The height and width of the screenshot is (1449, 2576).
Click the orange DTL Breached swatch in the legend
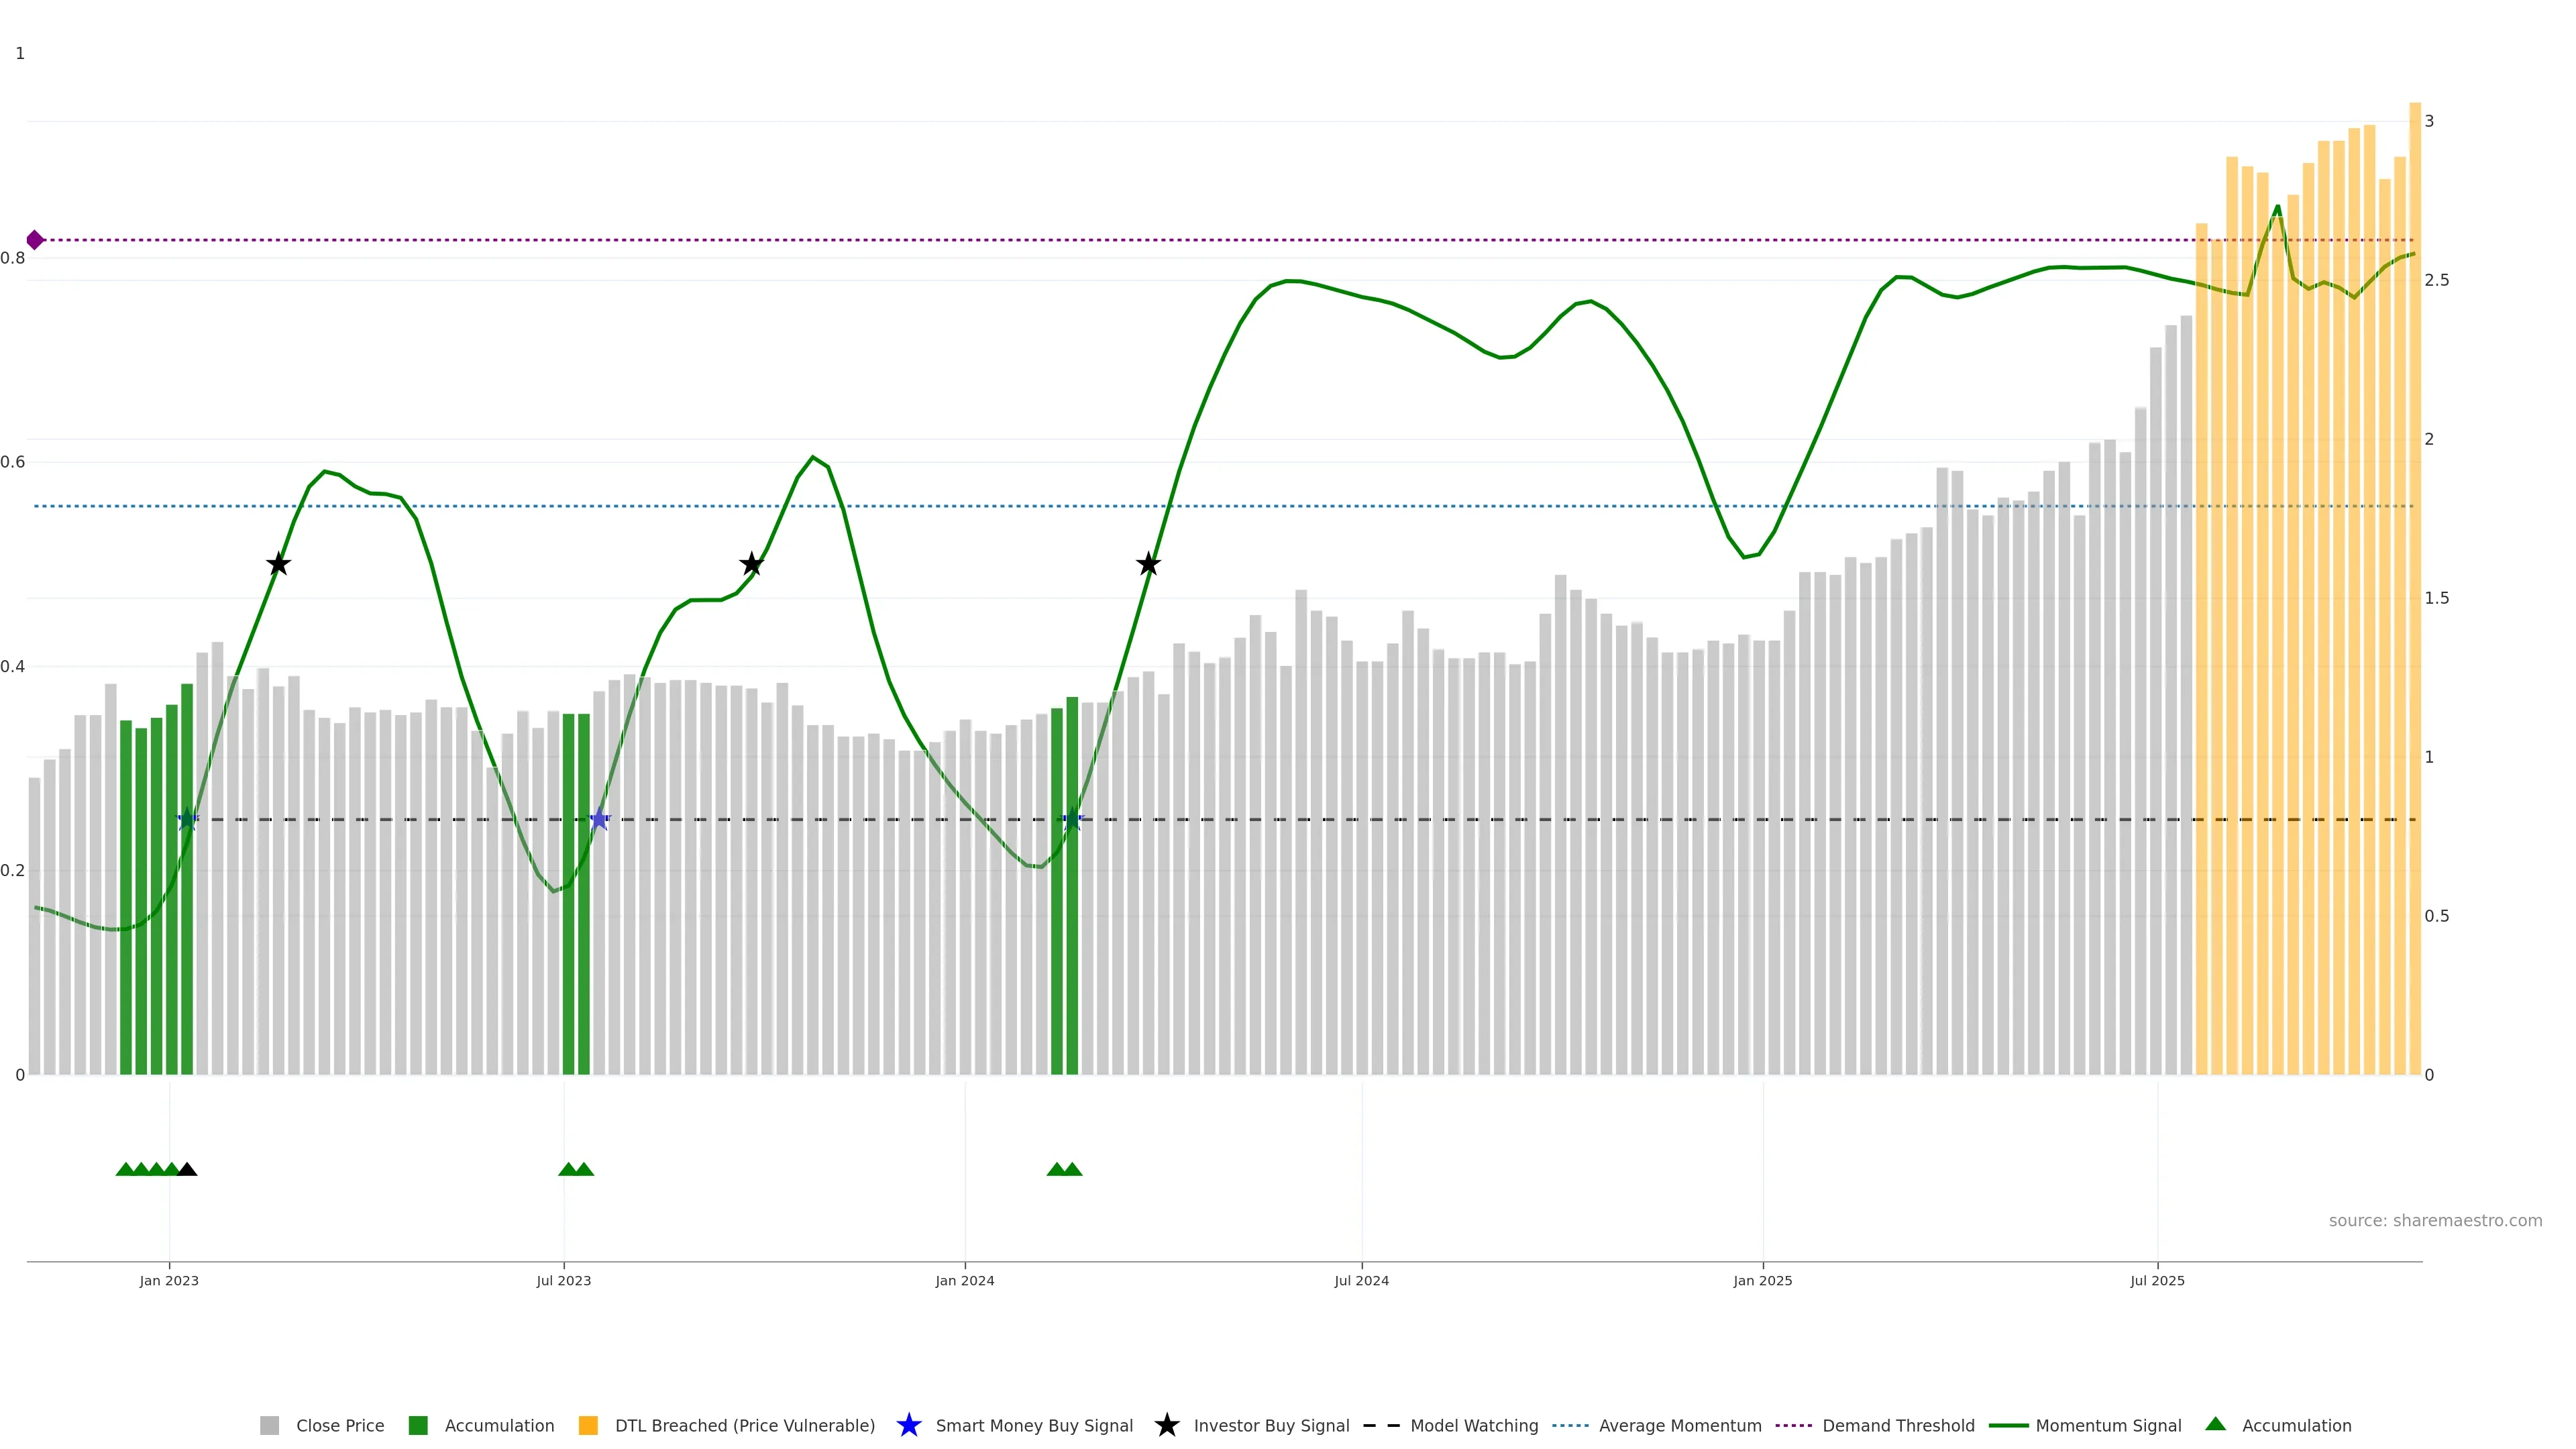click(588, 1426)
